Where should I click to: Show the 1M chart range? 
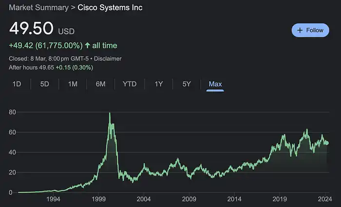click(73, 84)
